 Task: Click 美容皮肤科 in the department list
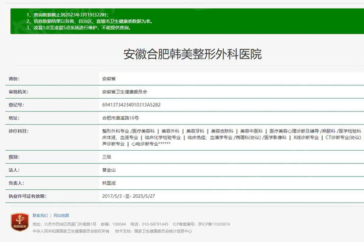pyautogui.click(x=222, y=131)
